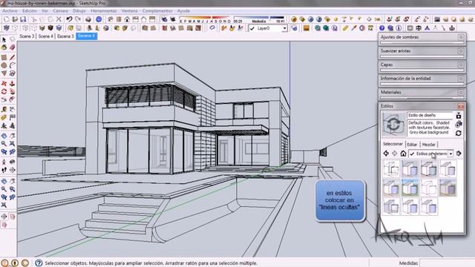Open the Archivo menu
Screen dimensions: 475x267
click(x=10, y=10)
